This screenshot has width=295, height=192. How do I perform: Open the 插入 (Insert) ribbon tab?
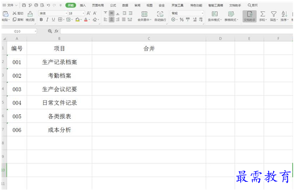pyautogui.click(x=83, y=5)
